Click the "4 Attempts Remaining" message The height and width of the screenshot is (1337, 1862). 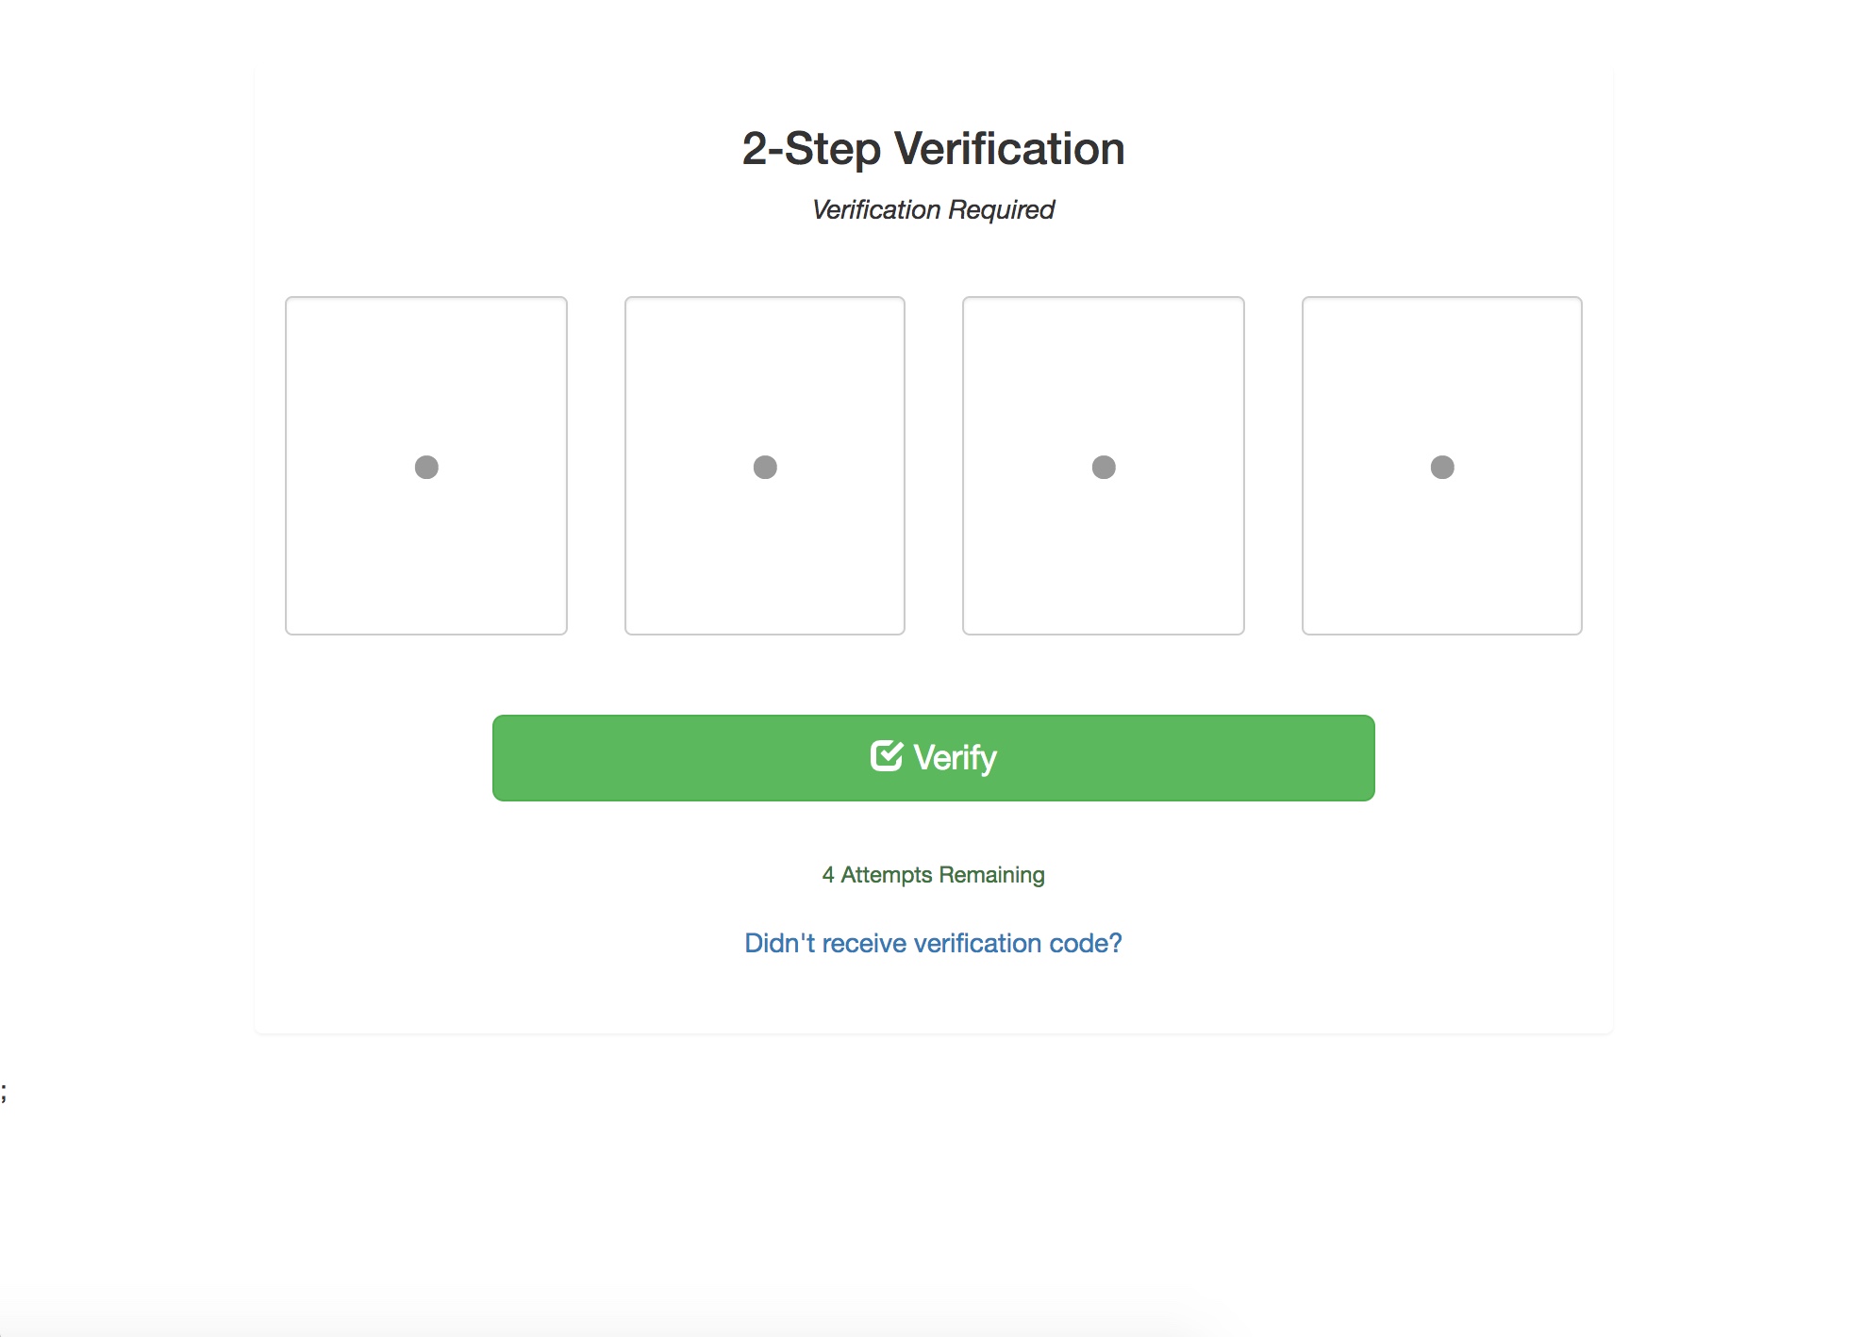[934, 875]
